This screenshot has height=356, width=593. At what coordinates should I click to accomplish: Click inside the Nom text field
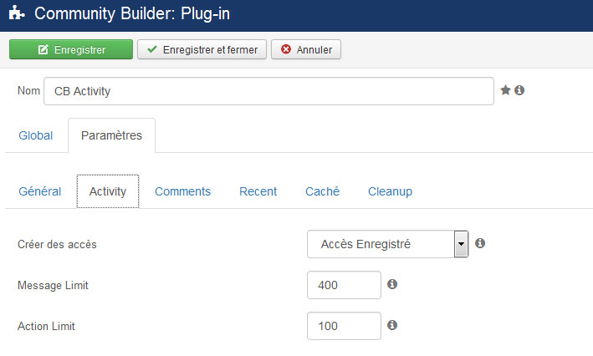pos(268,91)
